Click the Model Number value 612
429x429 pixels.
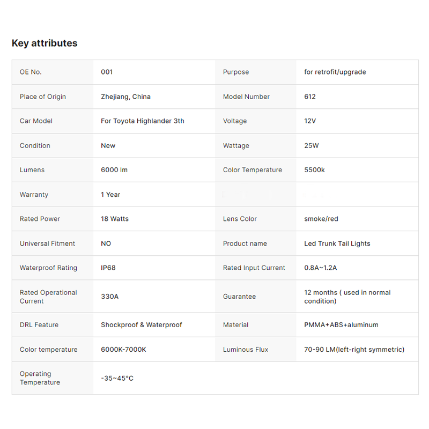coord(310,97)
